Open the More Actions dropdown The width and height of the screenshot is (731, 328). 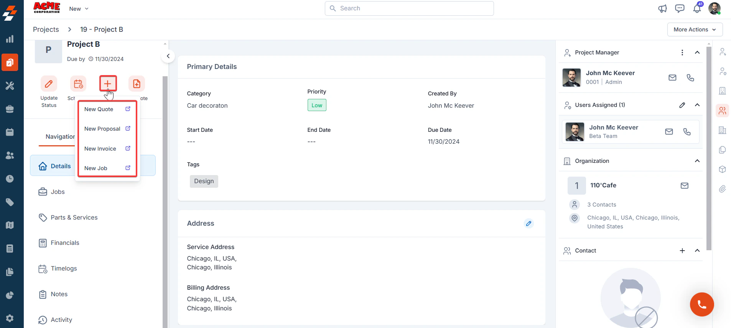[x=695, y=30]
